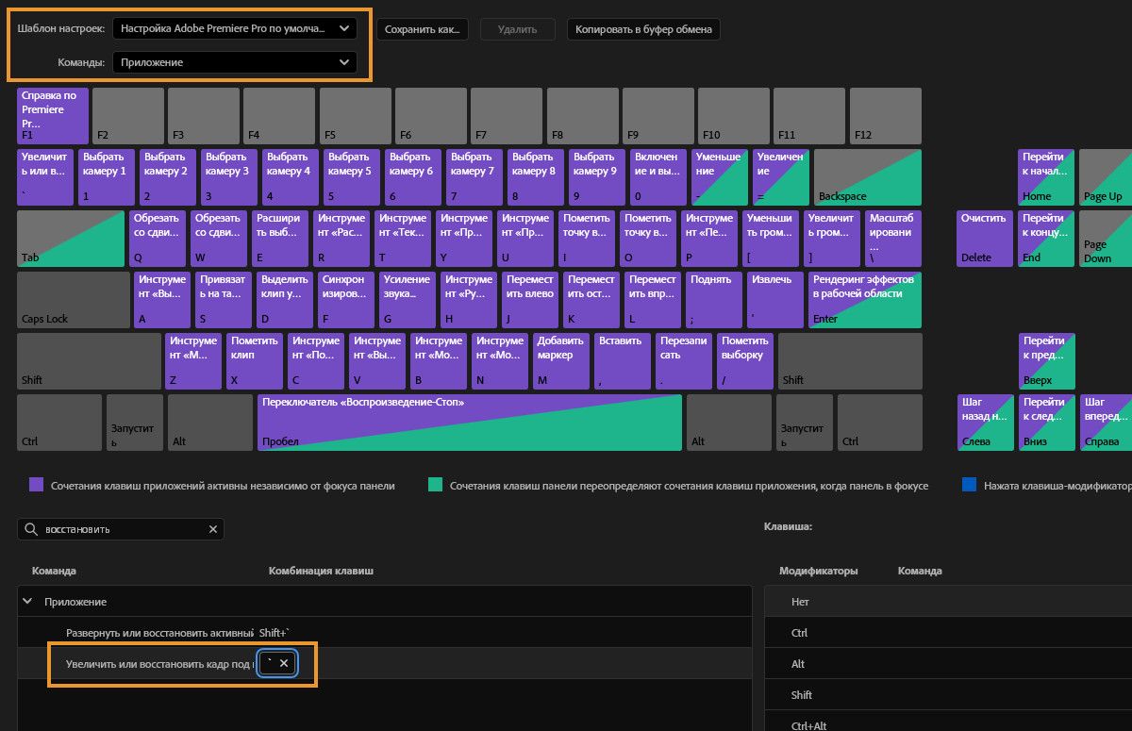
Task: Select key 1 «Выбрать камеру 1»
Action: 106,176
